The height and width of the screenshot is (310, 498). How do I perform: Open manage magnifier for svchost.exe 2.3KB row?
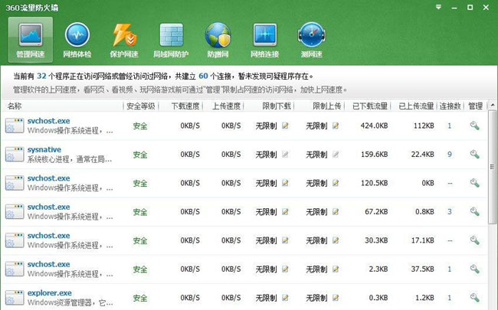[475, 269]
